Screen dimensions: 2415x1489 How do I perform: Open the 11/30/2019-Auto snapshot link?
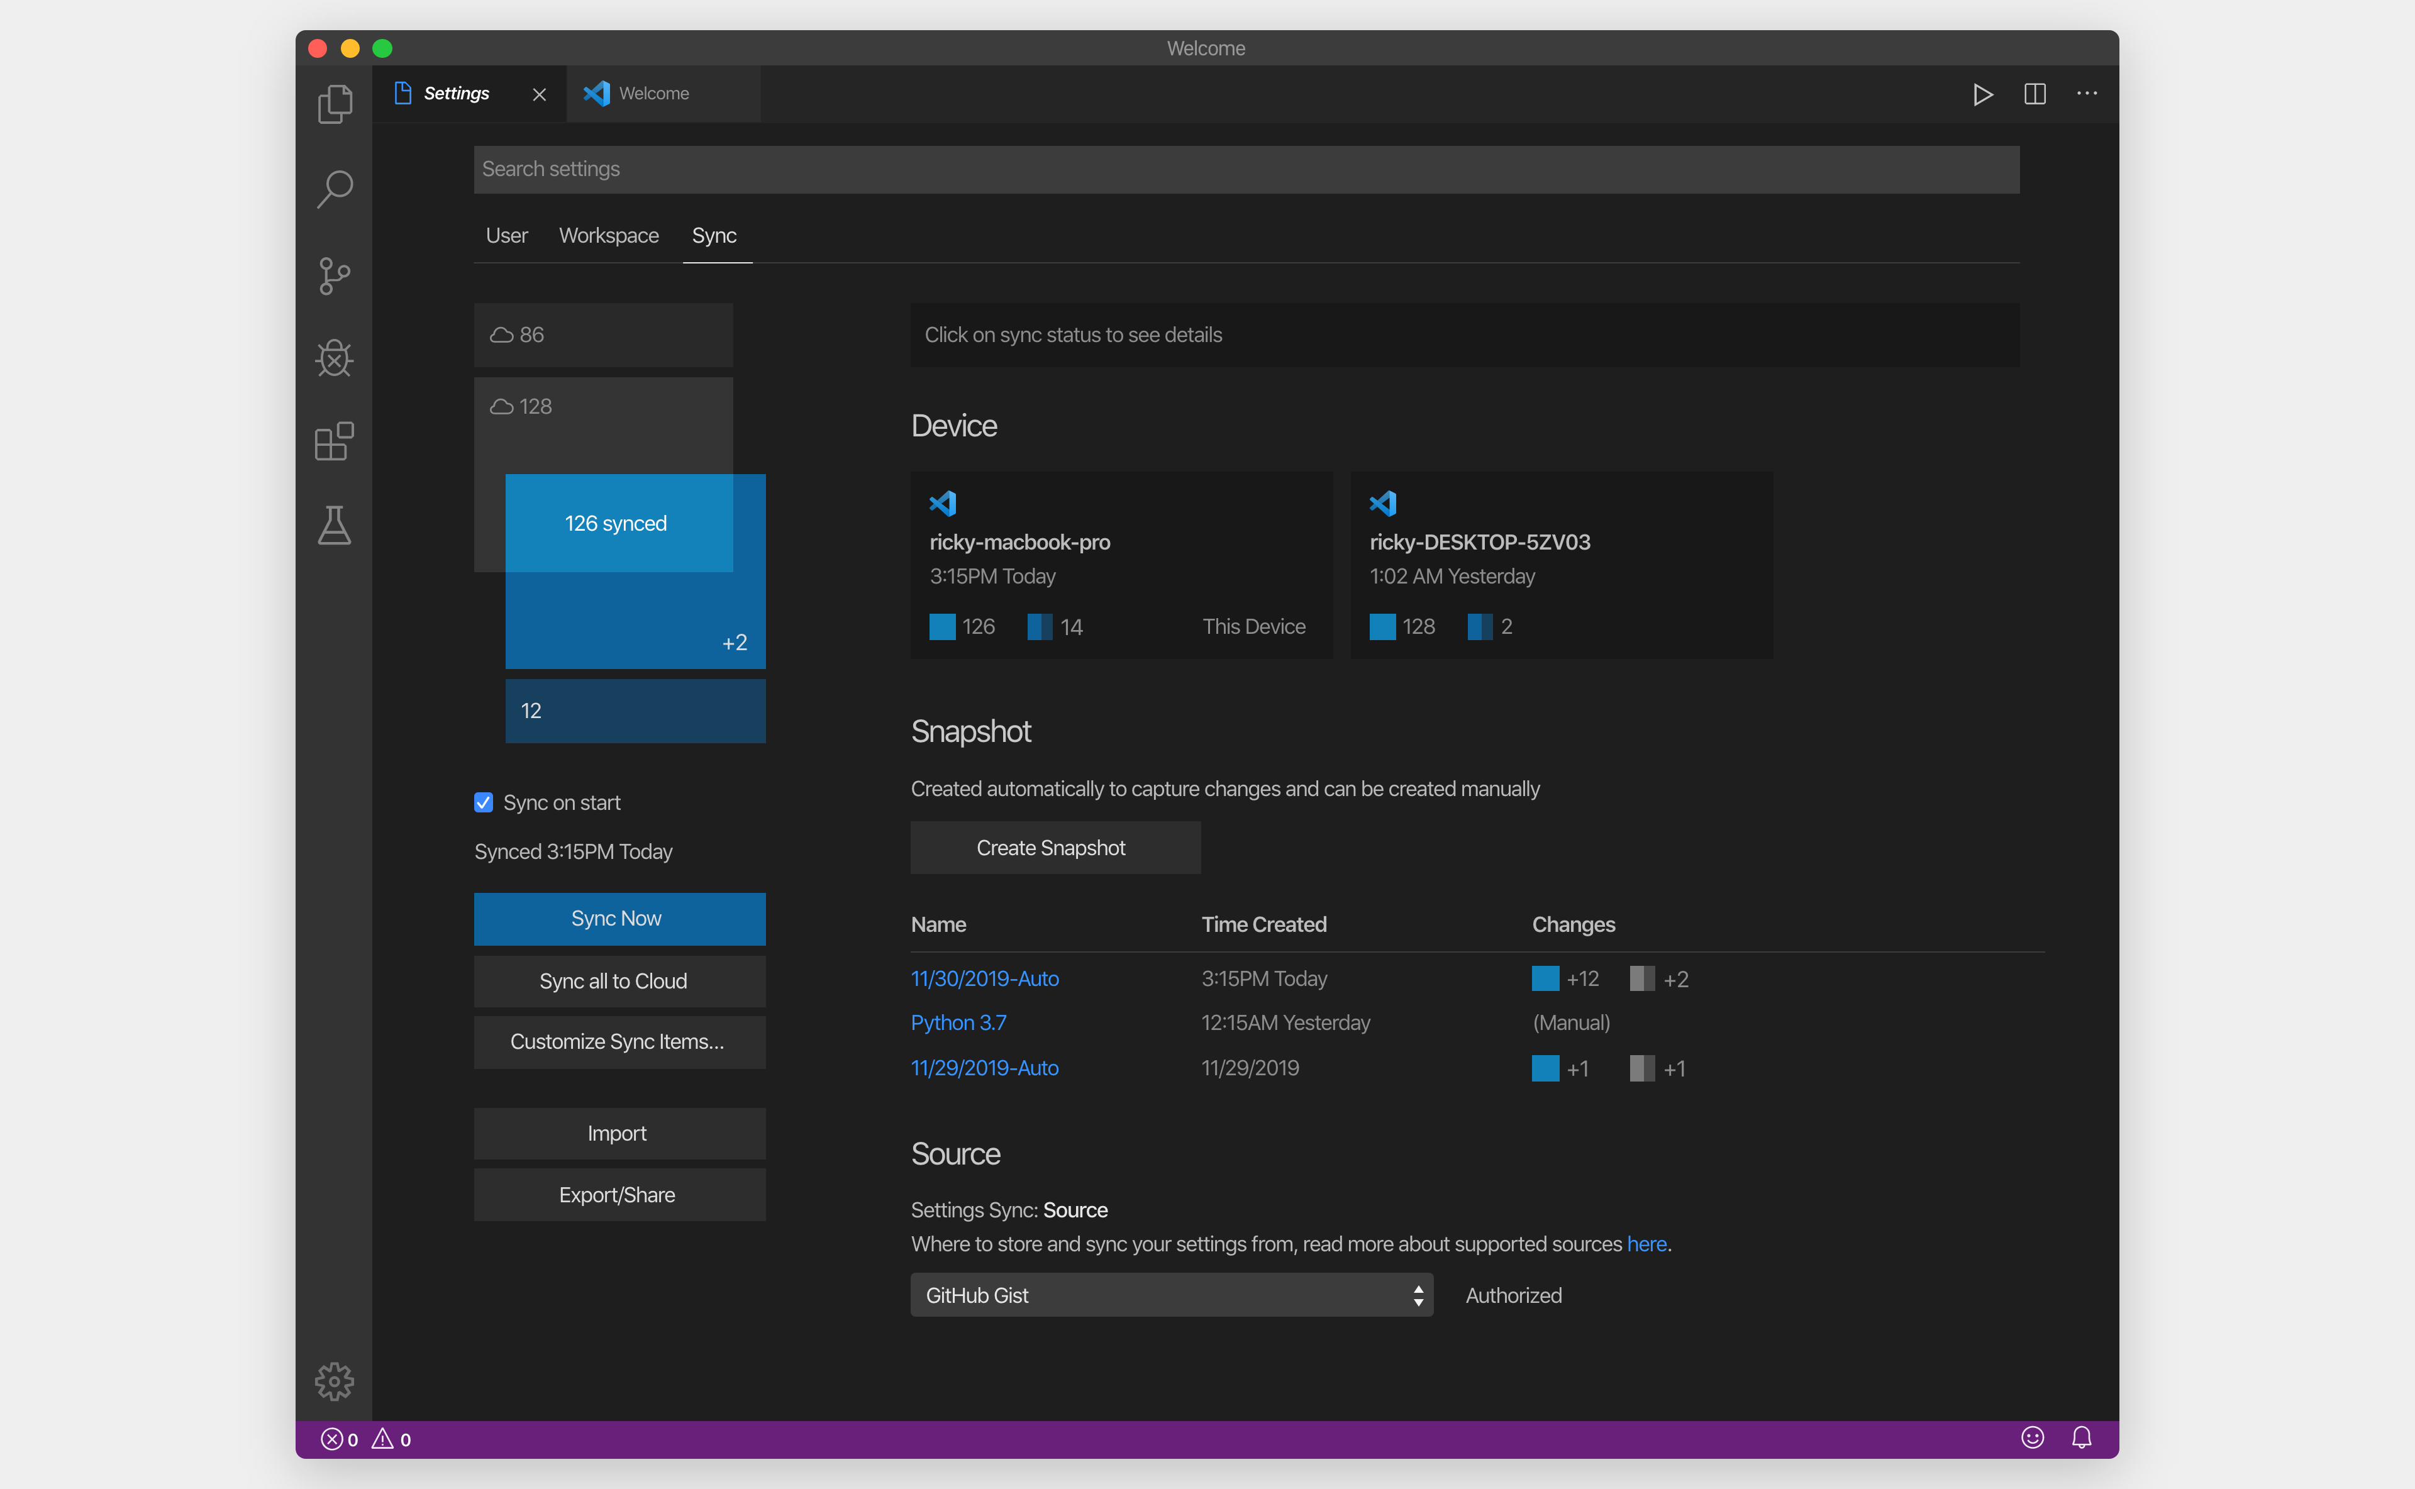(985, 979)
